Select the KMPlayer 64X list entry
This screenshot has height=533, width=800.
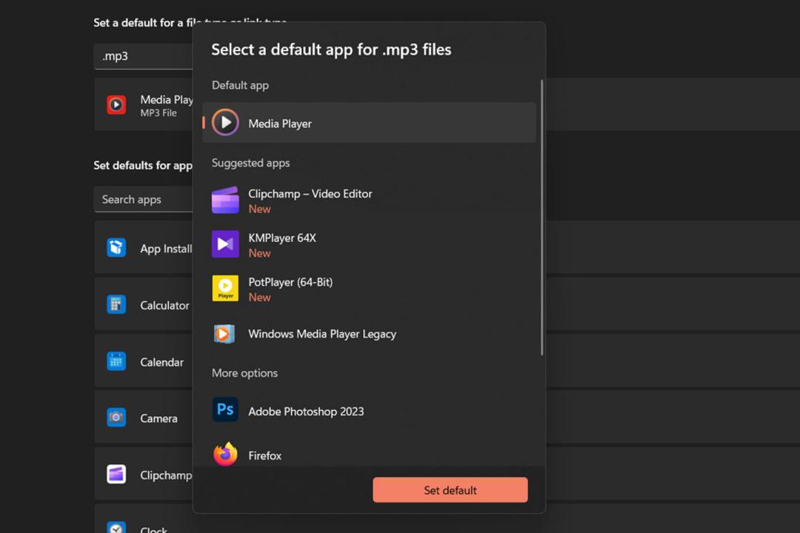point(369,244)
